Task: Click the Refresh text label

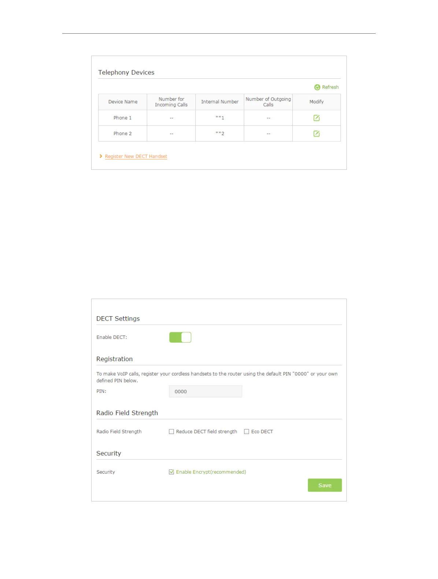Action: pos(330,87)
